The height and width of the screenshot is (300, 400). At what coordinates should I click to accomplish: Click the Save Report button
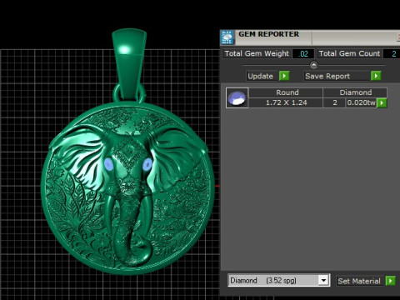pyautogui.click(x=337, y=76)
